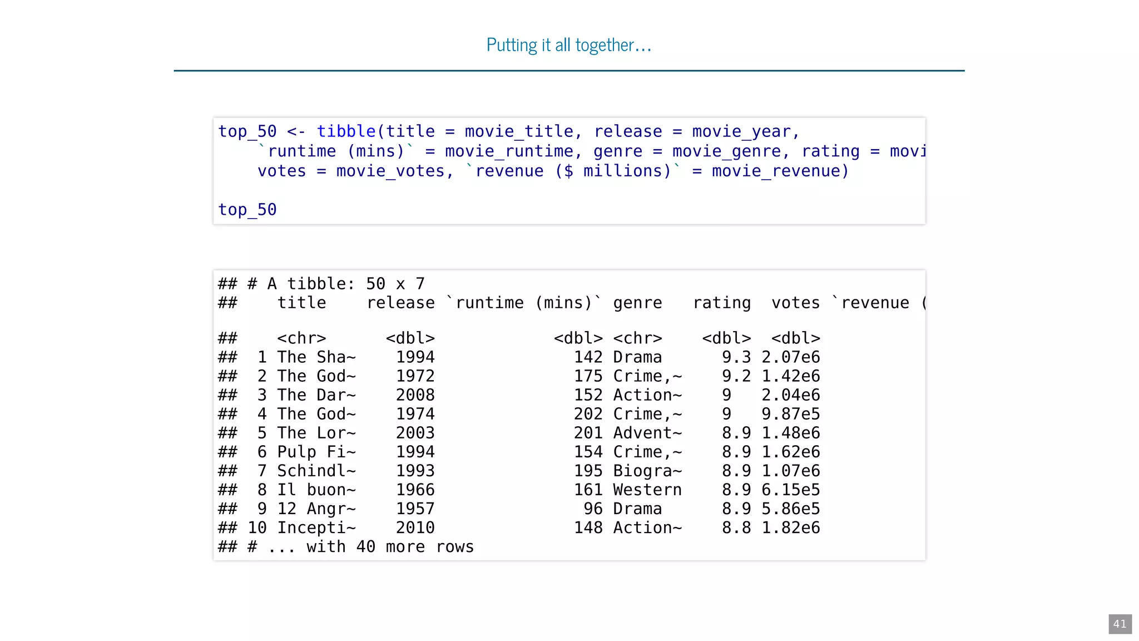Click rating value '9.3'
Viewport: 1139px width, 641px height.
736,357
